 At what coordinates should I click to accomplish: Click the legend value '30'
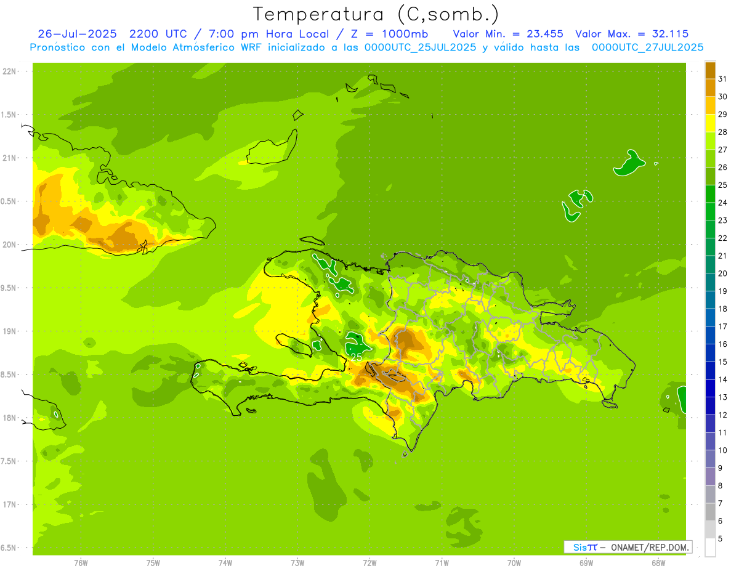722,97
